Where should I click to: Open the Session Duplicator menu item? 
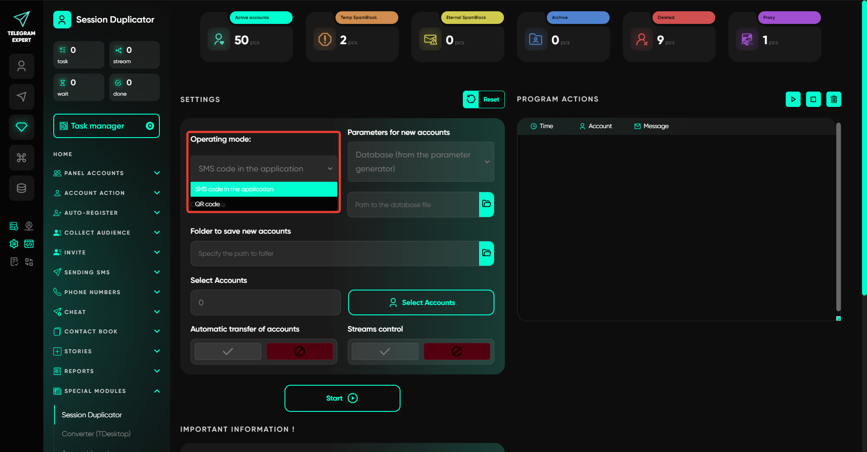(x=92, y=415)
